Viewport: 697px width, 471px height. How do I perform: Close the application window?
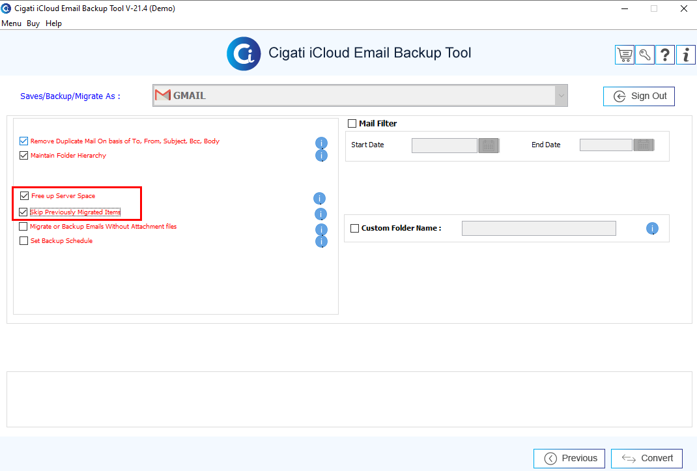coord(684,8)
